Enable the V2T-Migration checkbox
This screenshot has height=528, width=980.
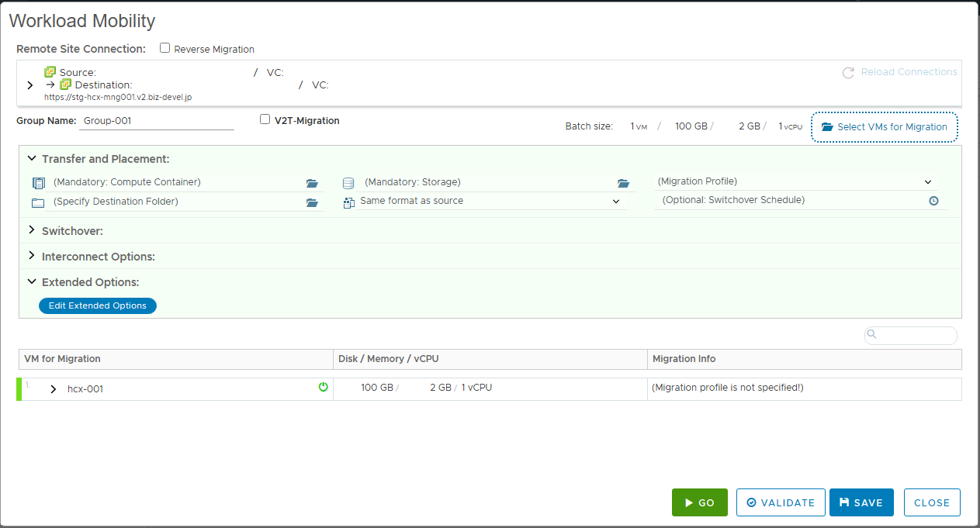coord(265,119)
